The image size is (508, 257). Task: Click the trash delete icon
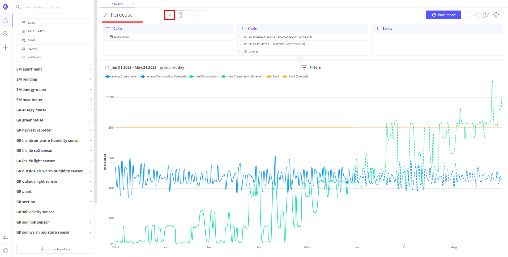203,15
